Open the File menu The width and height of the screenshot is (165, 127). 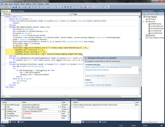point(2,4)
